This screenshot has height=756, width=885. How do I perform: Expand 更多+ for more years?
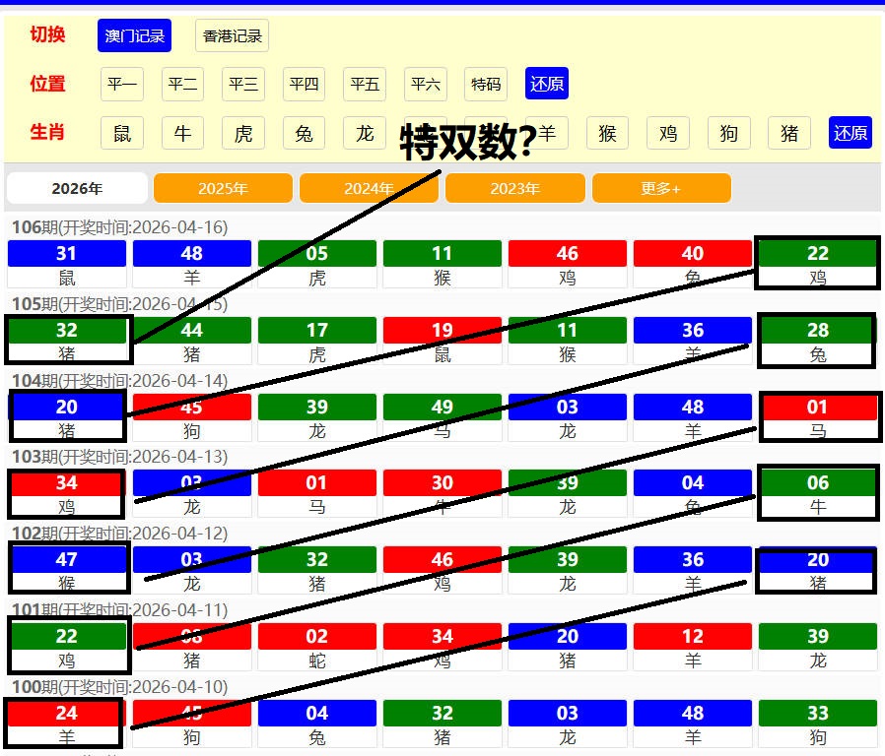tap(661, 188)
